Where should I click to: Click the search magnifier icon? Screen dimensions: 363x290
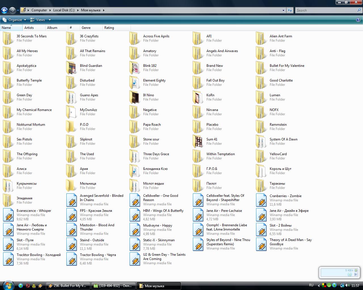pos(359,10)
